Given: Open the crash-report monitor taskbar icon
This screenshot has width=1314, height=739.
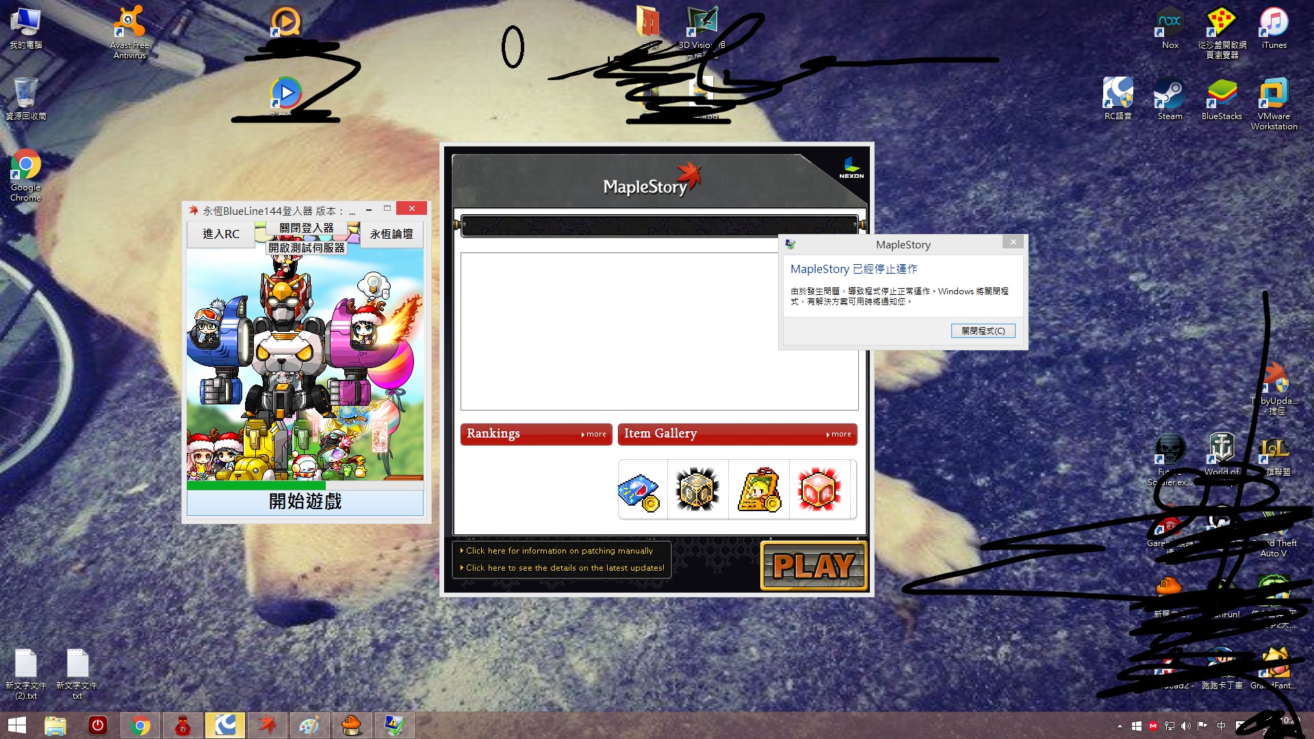Looking at the screenshot, I should point(394,725).
